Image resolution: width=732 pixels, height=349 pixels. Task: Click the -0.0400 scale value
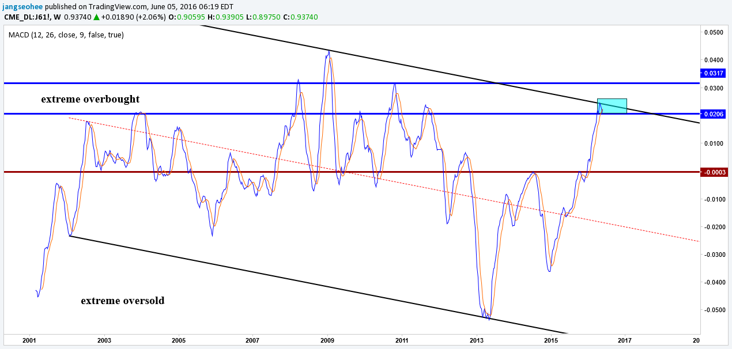coord(714,282)
